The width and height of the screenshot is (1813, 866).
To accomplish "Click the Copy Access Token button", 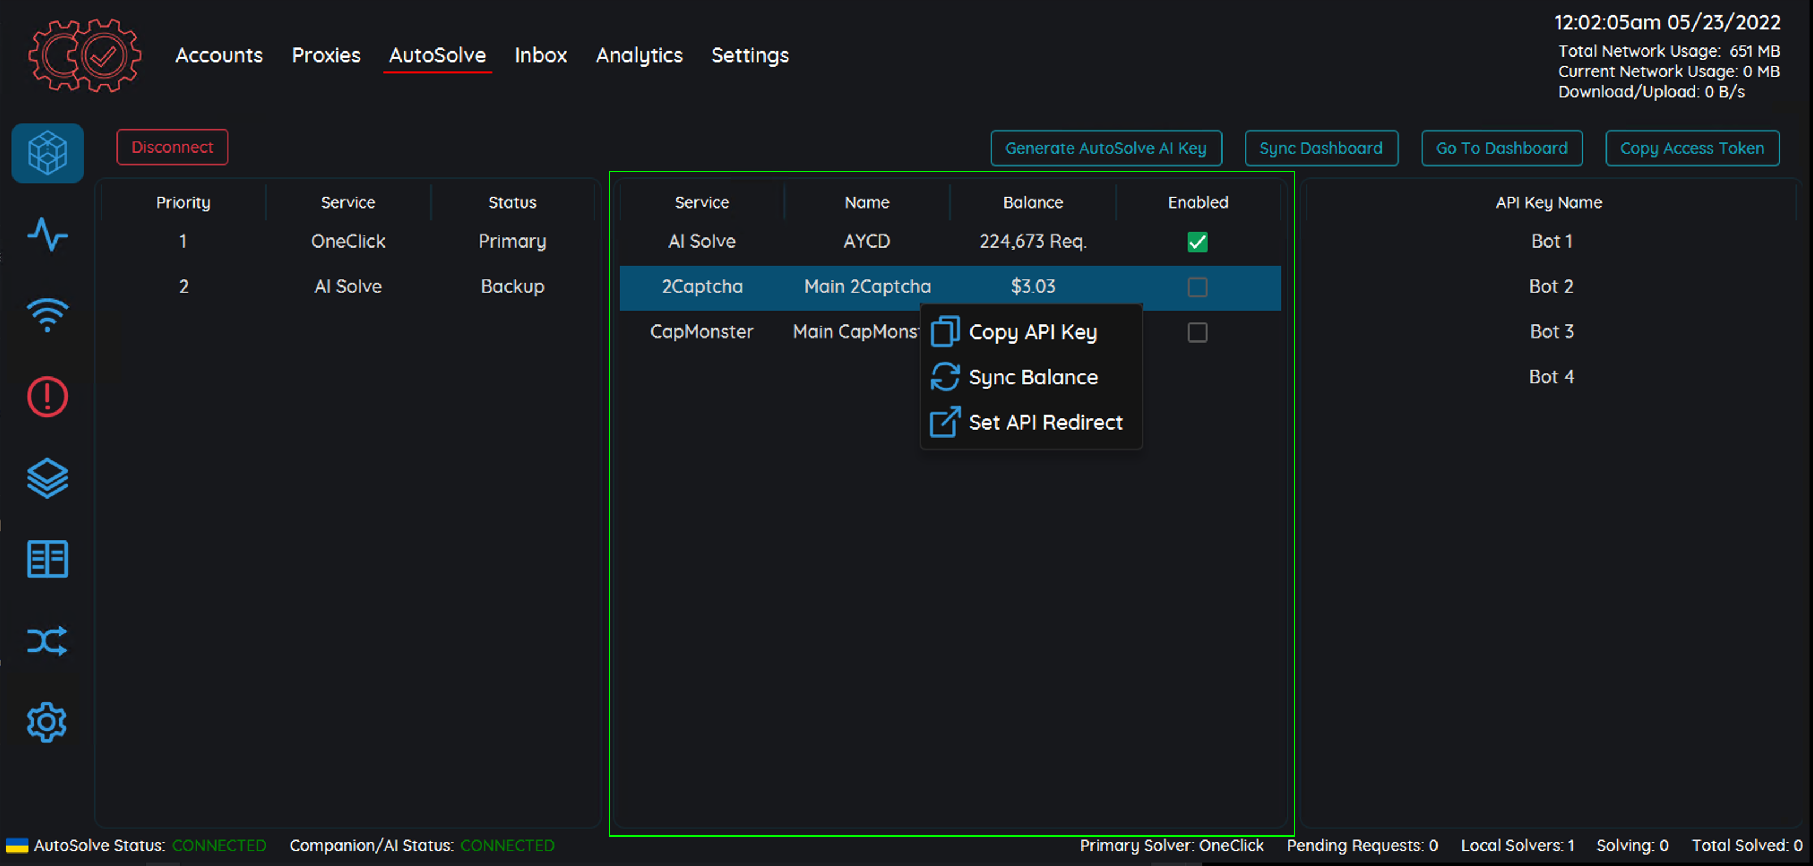I will (x=1692, y=148).
